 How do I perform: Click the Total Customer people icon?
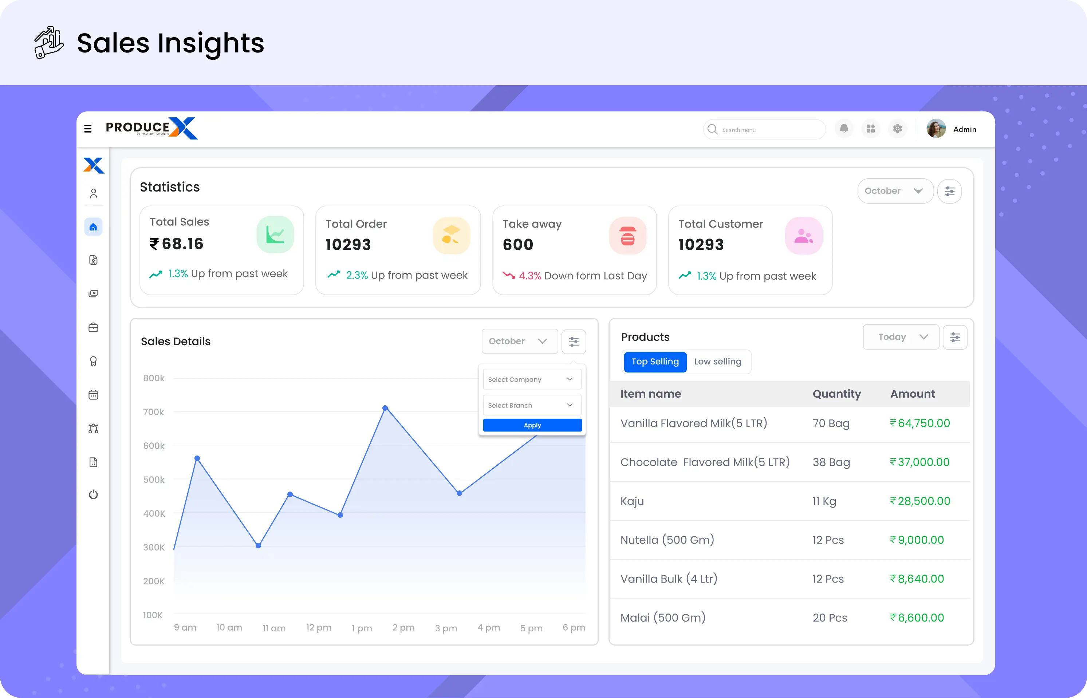[804, 236]
